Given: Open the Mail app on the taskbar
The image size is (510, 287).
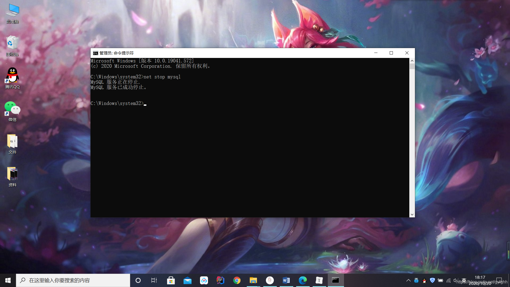Looking at the screenshot, I should pyautogui.click(x=188, y=280).
